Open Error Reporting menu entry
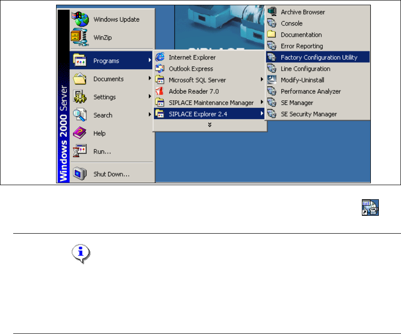 [x=318, y=46]
